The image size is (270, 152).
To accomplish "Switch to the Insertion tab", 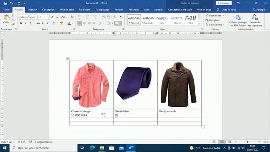I will [x=32, y=10].
